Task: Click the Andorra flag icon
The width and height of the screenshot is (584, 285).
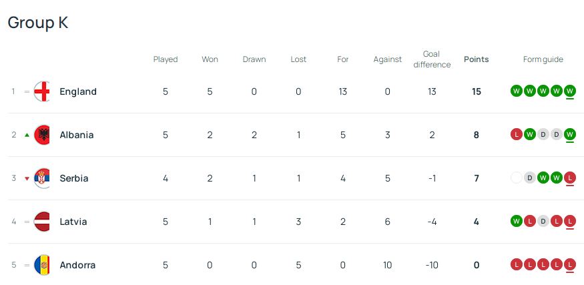Action: [x=42, y=265]
